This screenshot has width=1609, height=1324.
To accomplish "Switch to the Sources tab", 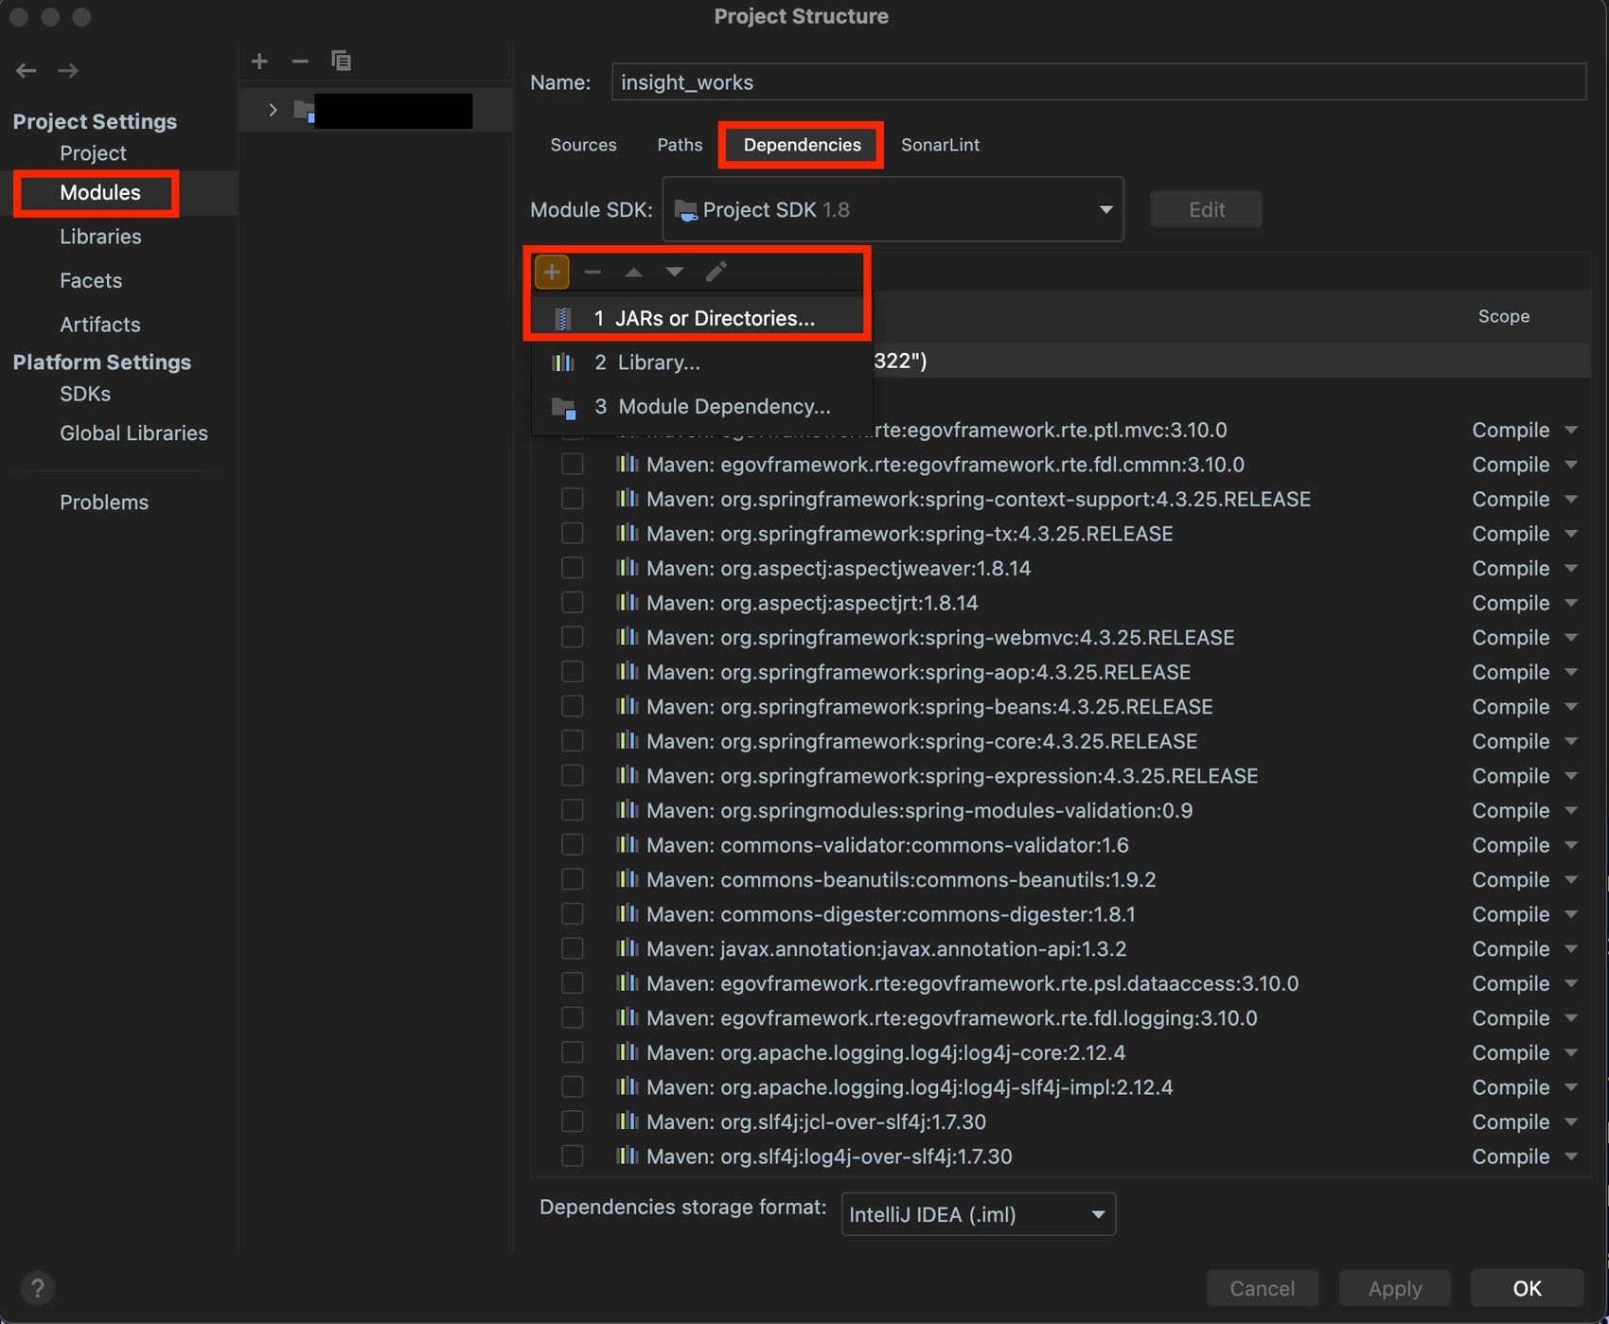I will [583, 145].
